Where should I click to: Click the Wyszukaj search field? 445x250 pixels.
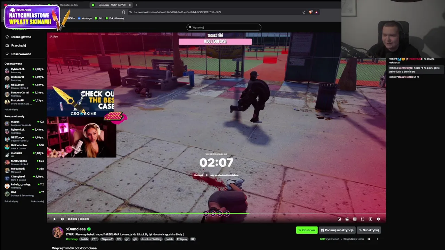pos(224,27)
